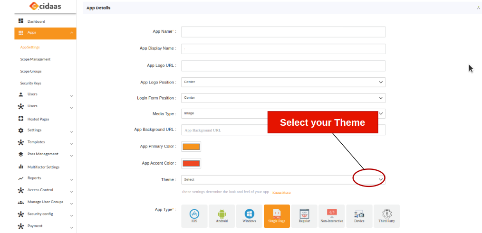Screen dimensions: 482x233
Task: Open Security Keys submenu item
Action: point(31,83)
